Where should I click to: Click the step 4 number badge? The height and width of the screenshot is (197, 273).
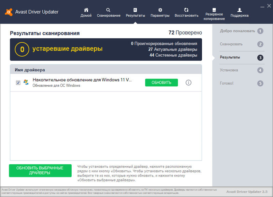click(260, 70)
